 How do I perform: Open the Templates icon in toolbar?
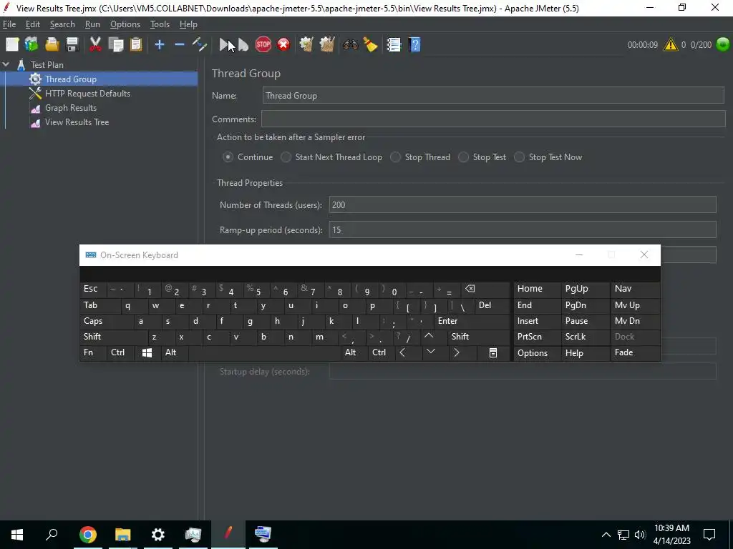click(x=31, y=45)
